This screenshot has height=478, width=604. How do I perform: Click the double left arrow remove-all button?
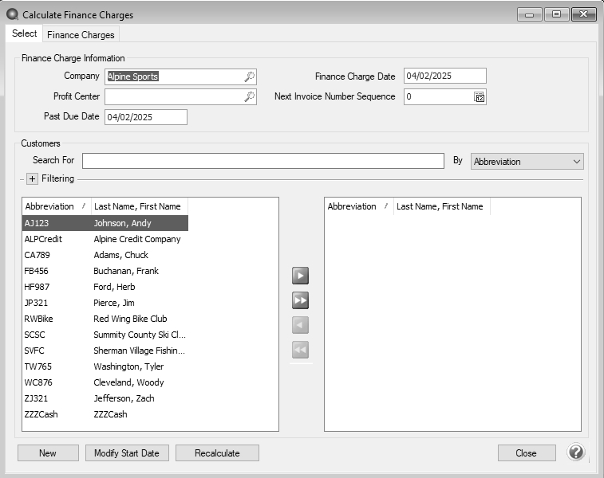point(300,350)
